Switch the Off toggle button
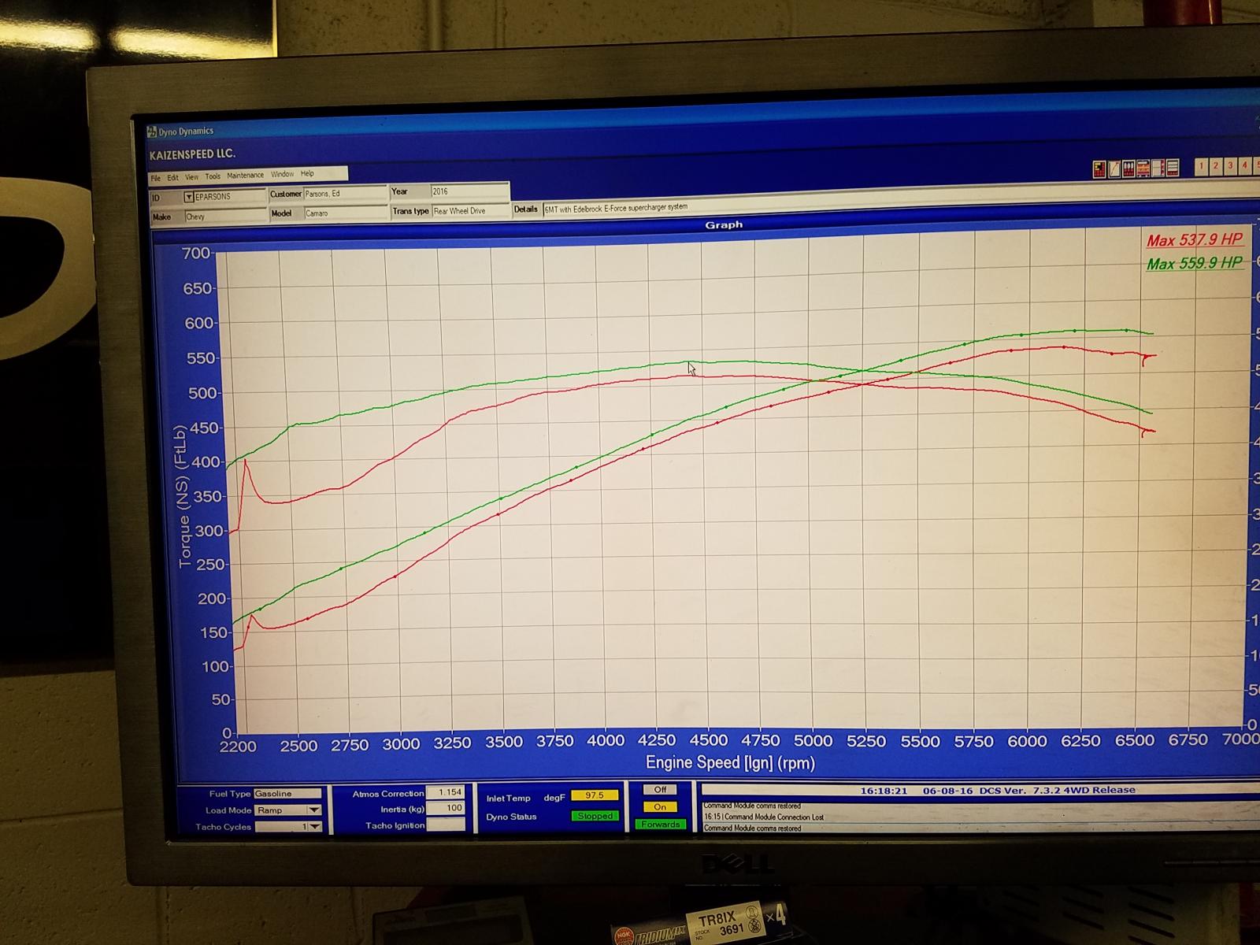1260x945 pixels. pos(660,790)
